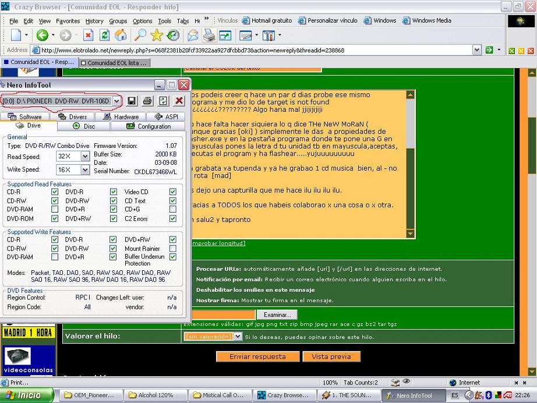537x403 pixels.
Task: Click the Print icon in Nero InfoTool
Action: (148, 101)
